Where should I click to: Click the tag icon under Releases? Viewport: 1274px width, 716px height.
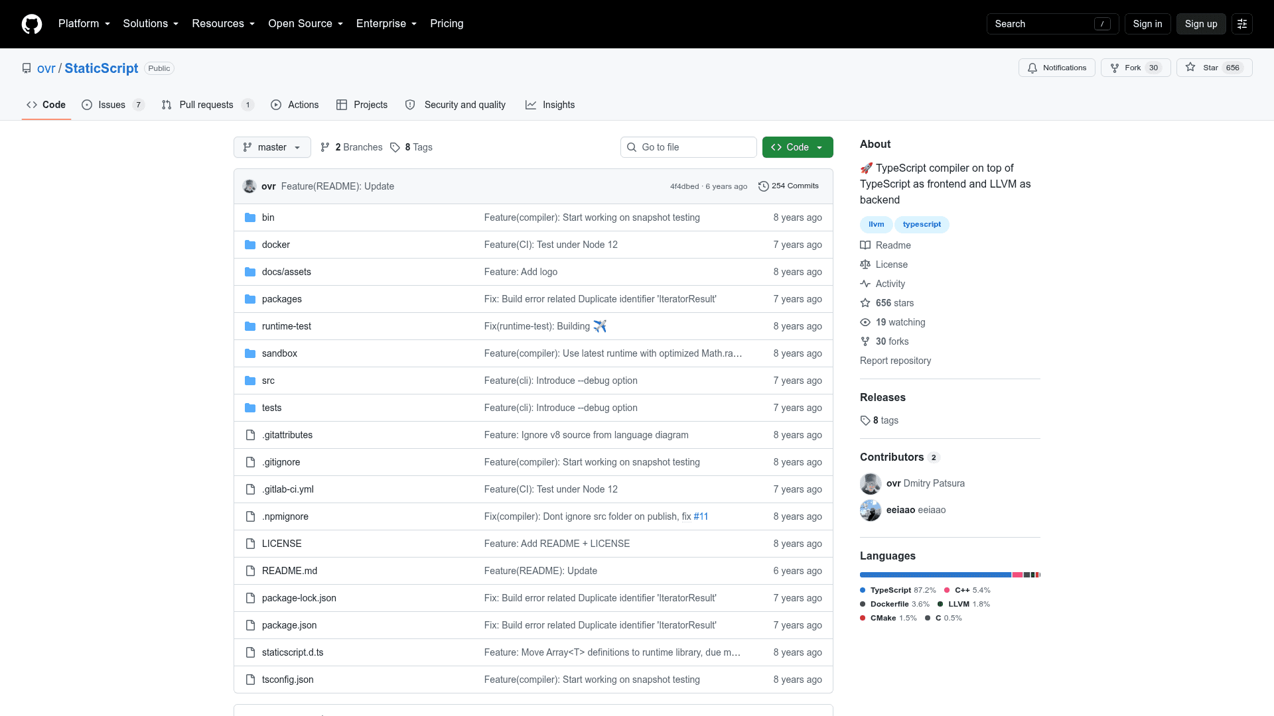(865, 420)
